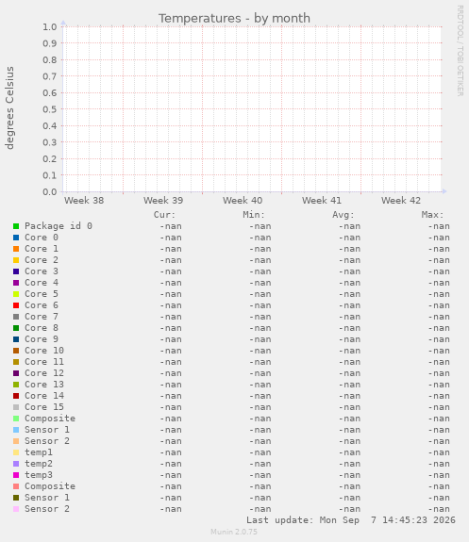Click the magenta temp3 legend swatch
Screen dimensions: 469x542
16,475
